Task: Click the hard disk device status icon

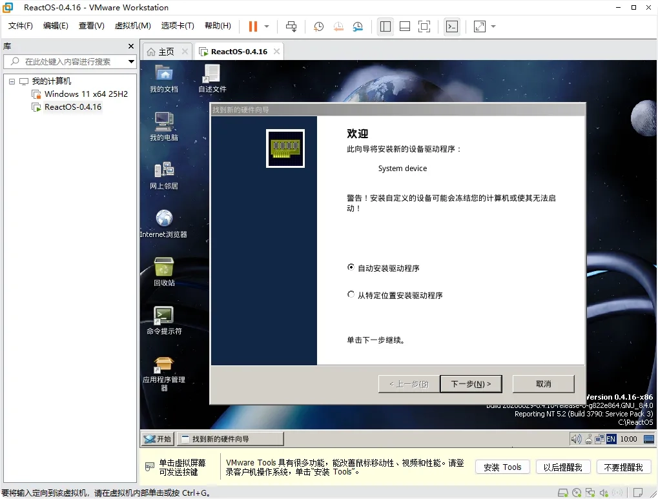Action: (x=562, y=493)
